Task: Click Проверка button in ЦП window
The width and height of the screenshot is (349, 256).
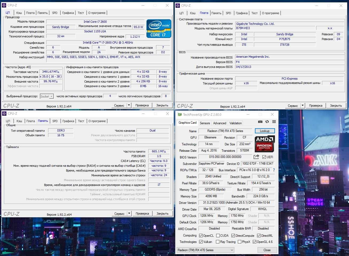Action: pyautogui.click(x=142, y=105)
